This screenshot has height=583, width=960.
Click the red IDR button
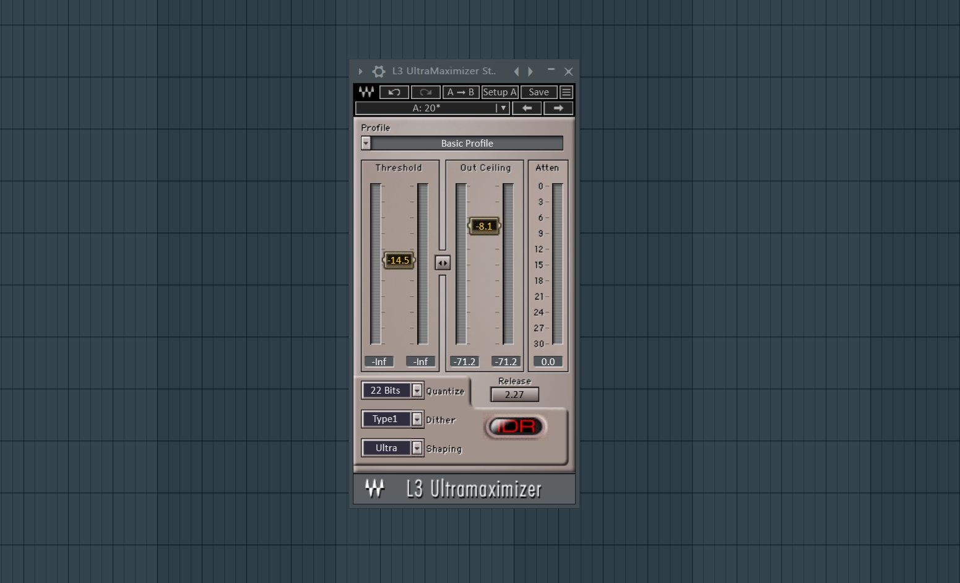coord(516,426)
